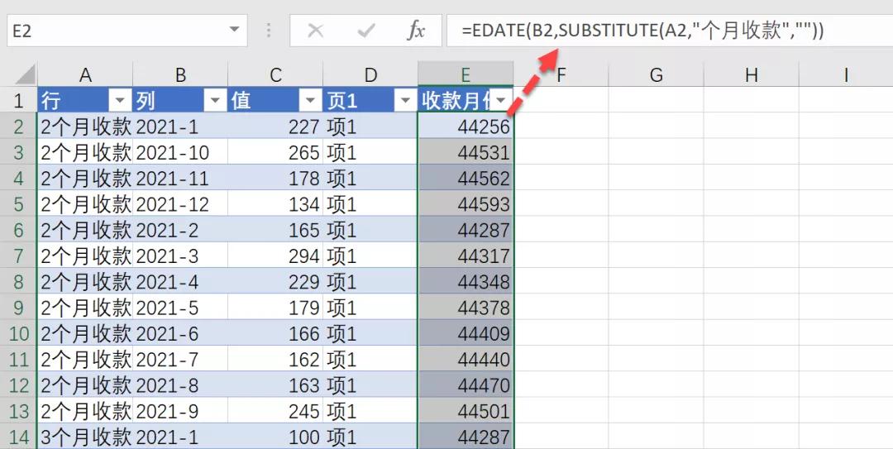Select row 14 header
Screen dimensions: 893x449
[x=18, y=437]
